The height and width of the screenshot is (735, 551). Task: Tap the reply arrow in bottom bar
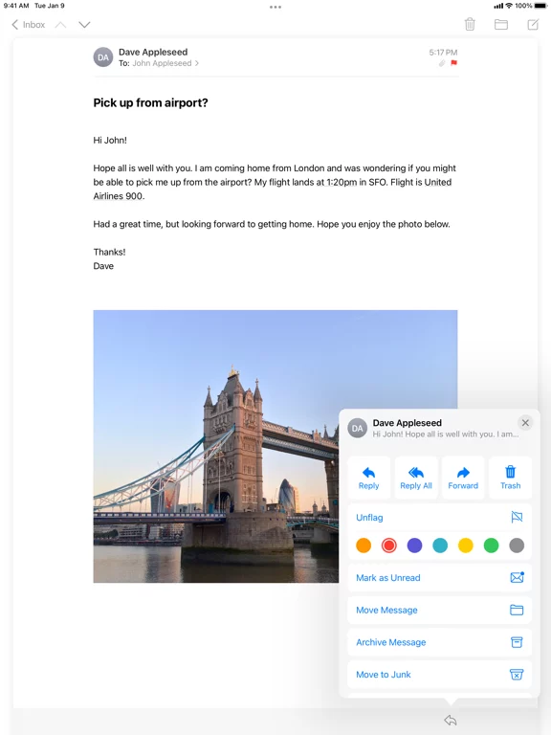pos(451,720)
